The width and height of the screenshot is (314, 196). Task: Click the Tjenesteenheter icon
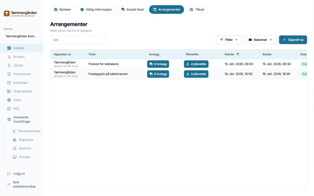pyautogui.click(x=14, y=131)
